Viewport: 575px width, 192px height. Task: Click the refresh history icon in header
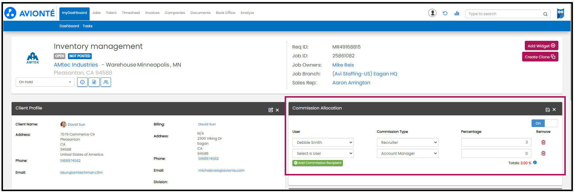[x=445, y=13]
